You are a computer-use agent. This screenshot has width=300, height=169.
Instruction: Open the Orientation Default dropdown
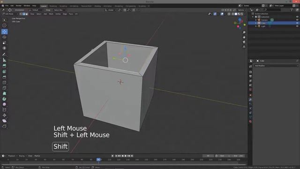pyautogui.click(x=37, y=10)
